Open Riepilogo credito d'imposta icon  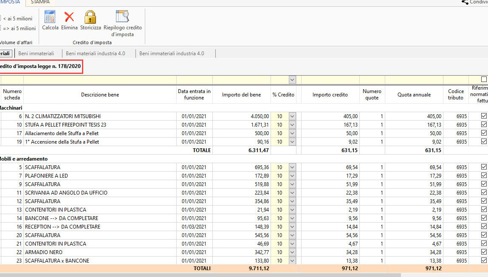122,17
